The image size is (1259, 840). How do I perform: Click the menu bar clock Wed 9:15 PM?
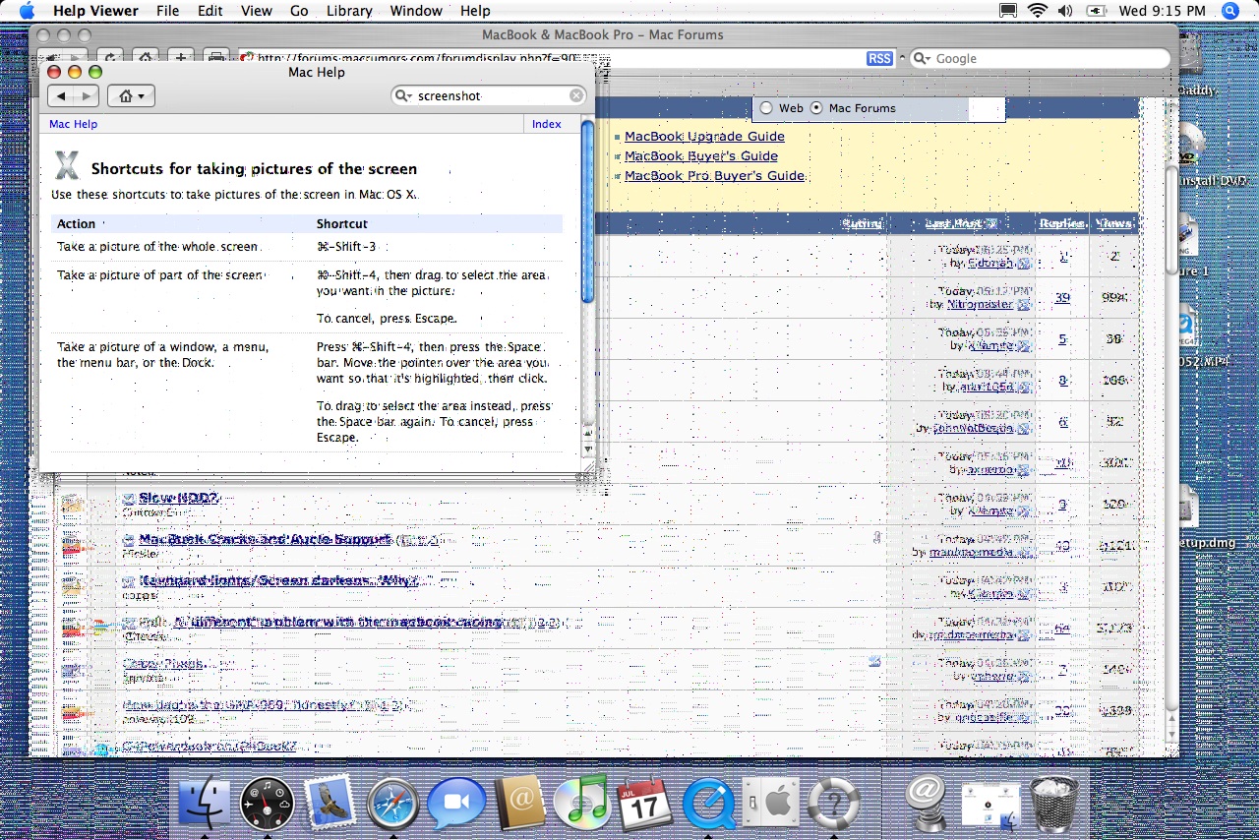pos(1162,11)
